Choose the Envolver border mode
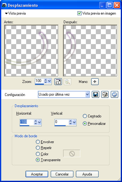122x182 pixels. click(38, 142)
